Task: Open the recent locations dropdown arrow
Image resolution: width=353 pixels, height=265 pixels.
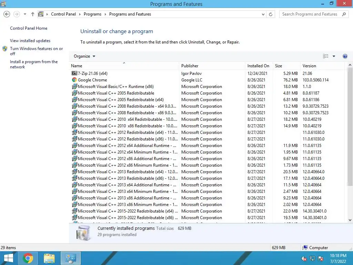Action: [25, 14]
